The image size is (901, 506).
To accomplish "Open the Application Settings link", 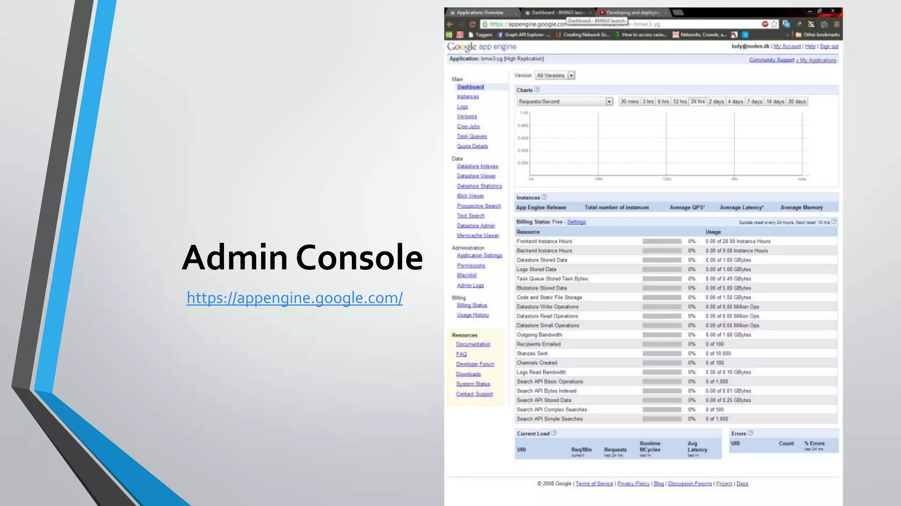I will (480, 255).
